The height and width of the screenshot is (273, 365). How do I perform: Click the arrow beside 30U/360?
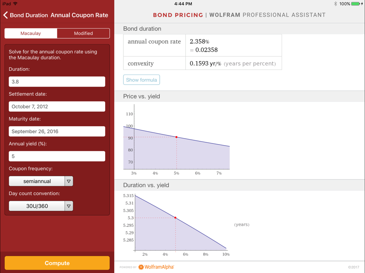point(69,206)
